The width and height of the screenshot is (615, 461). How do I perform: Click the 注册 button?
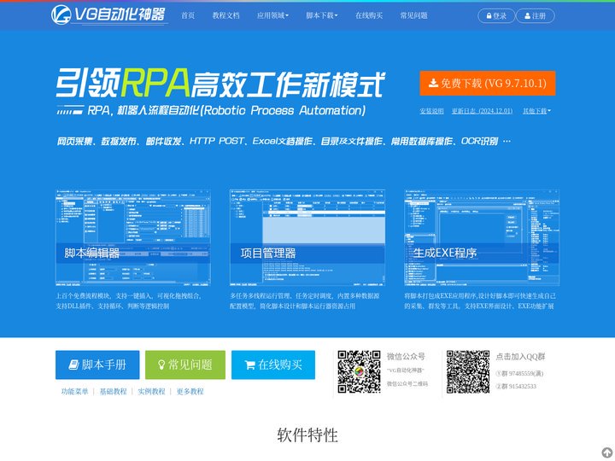point(535,15)
